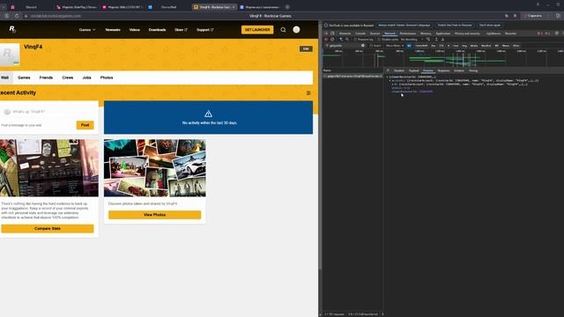Open the user avatar menu in the header
564x317 pixels.
(296, 30)
